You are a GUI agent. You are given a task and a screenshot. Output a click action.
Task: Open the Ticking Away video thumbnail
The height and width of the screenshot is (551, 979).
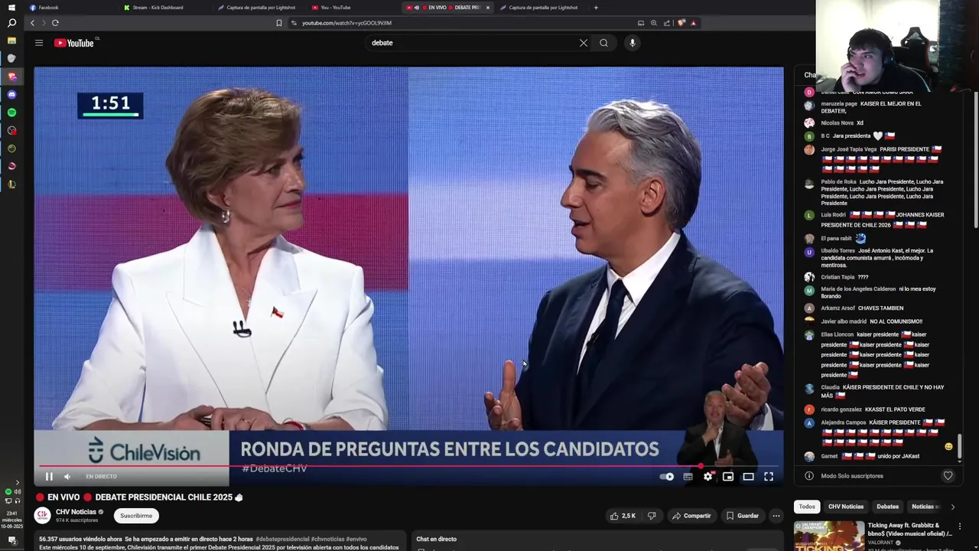pos(829,536)
